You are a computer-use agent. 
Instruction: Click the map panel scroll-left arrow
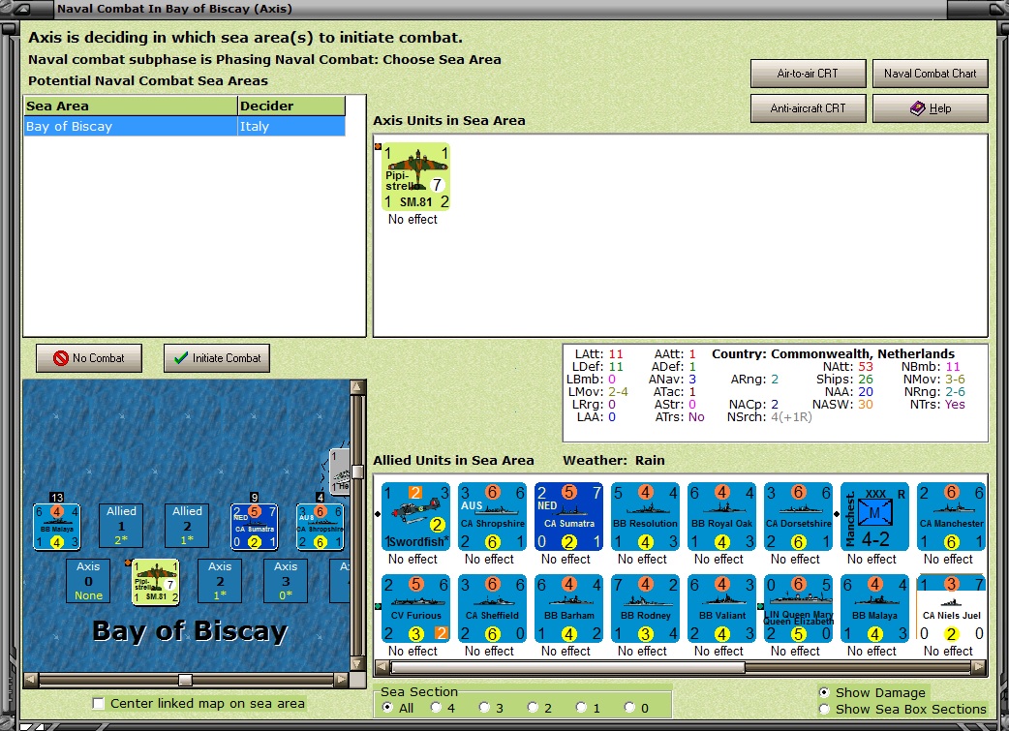click(x=31, y=680)
